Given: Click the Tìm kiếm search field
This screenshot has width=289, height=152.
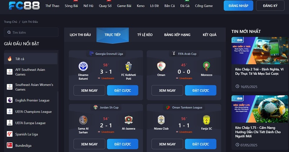Looking at the screenshot, I should click(31, 32).
